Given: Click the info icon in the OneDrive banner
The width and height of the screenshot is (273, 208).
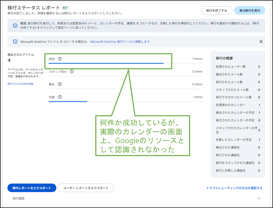Looking at the screenshot, I should (x=15, y=42).
